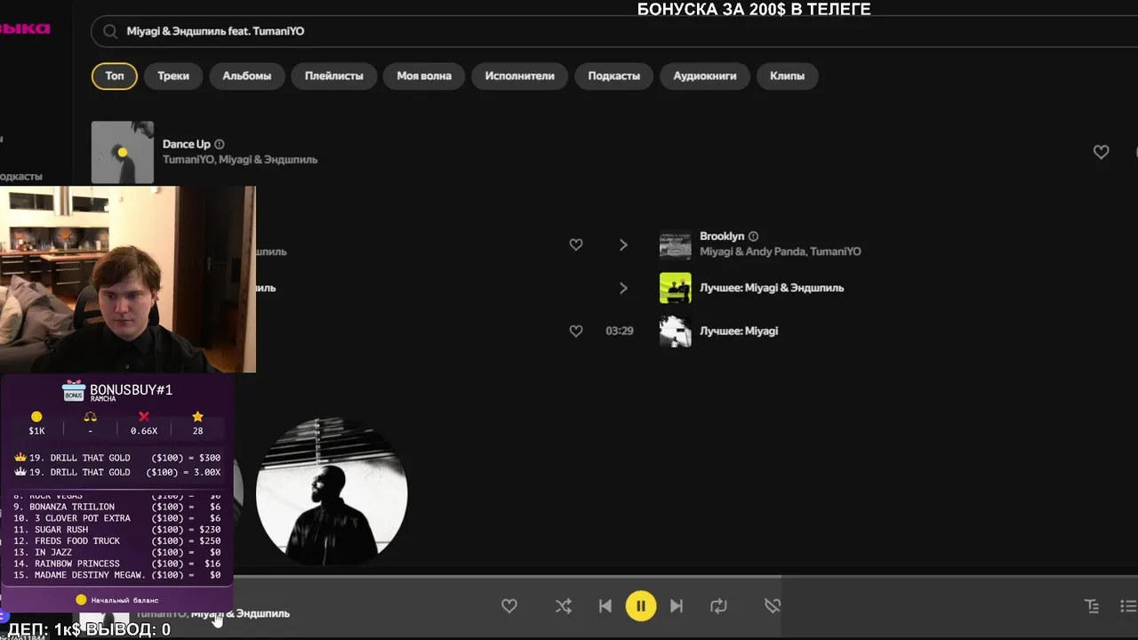Click the search magnifier icon
This screenshot has height=640, width=1138.
(x=110, y=31)
